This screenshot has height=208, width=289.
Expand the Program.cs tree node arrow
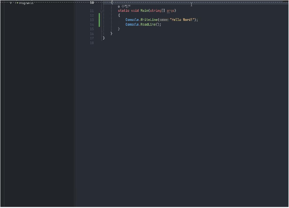11,3
